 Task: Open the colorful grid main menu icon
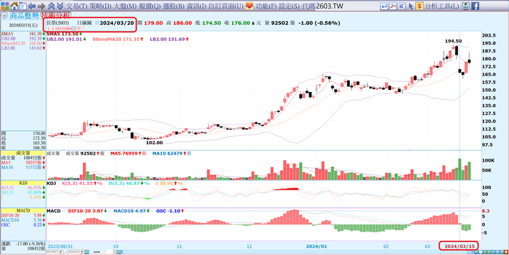pyautogui.click(x=5, y=5)
